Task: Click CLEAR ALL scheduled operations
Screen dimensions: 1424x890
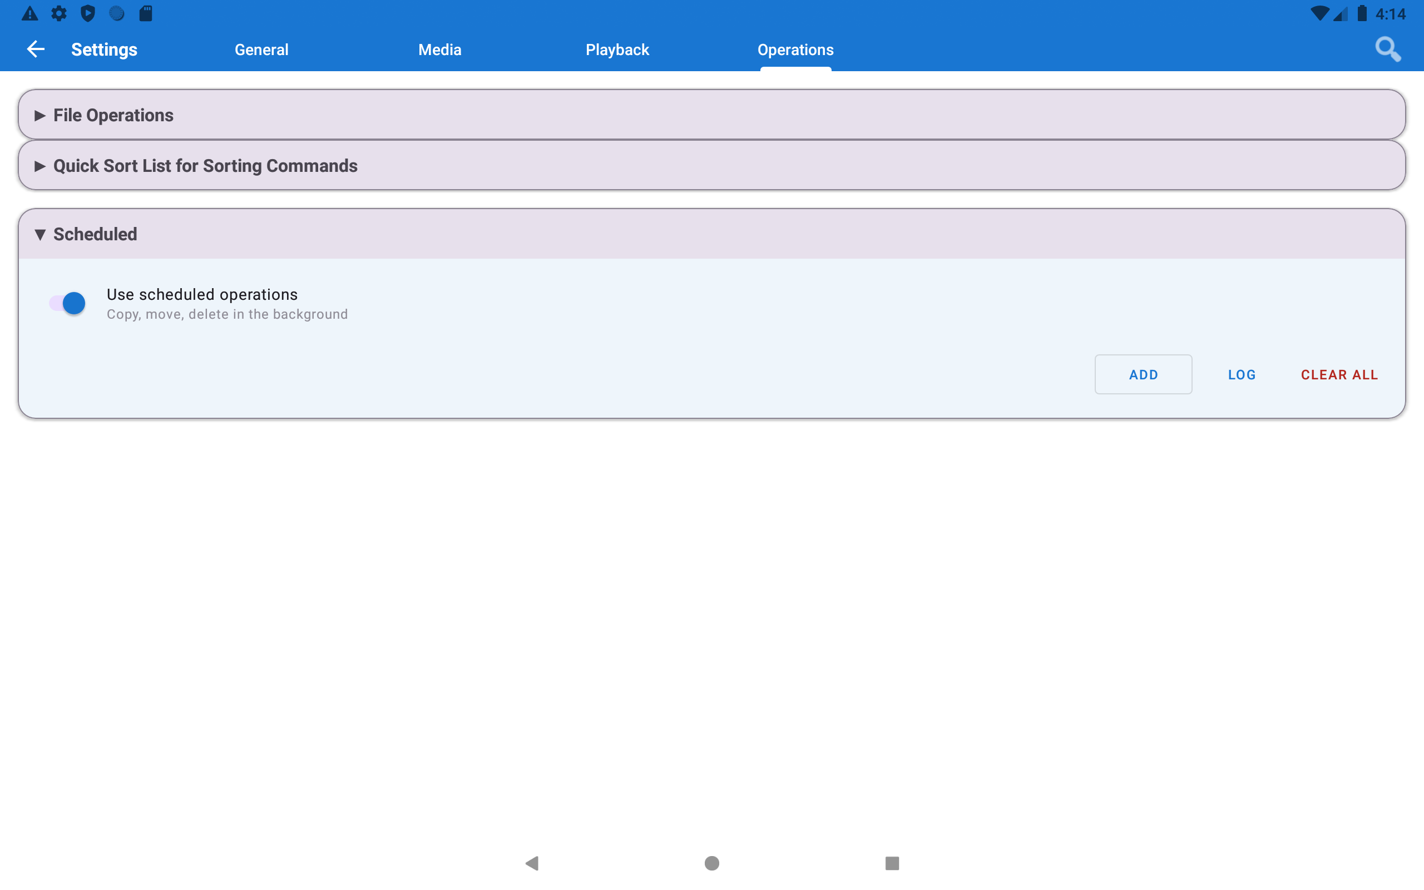Action: pos(1339,374)
